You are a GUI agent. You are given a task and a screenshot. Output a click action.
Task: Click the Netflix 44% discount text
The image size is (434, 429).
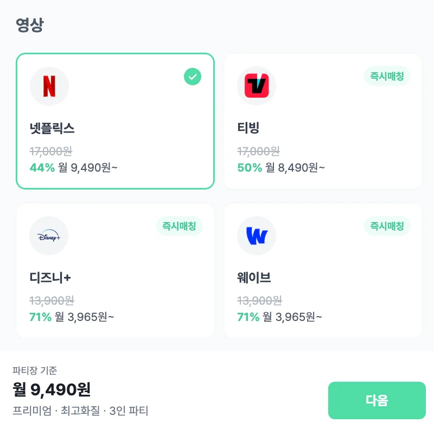(42, 168)
